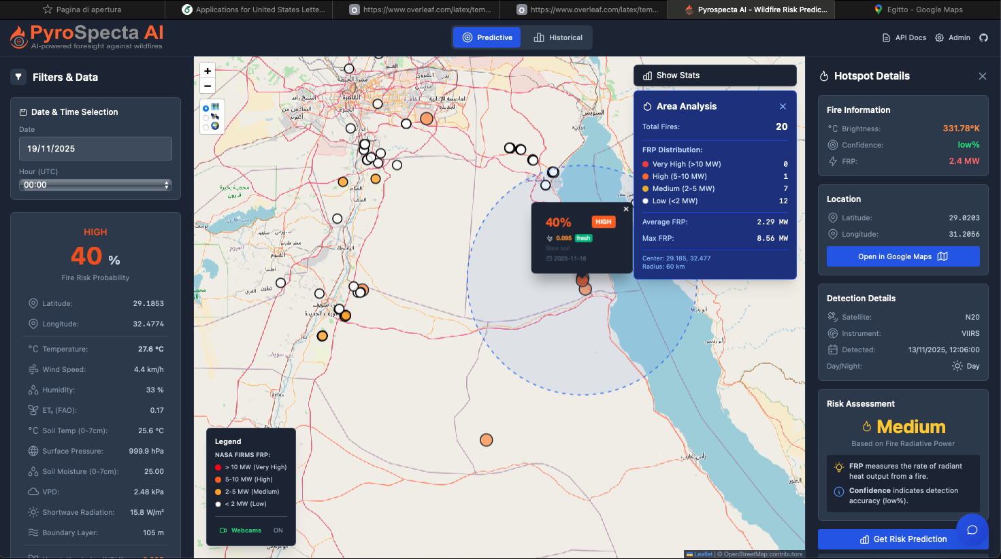
Task: Zoom out on the map
Action: coord(208,86)
